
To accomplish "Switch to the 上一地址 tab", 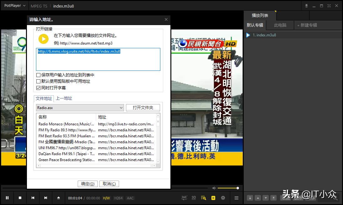I will coord(64,98).
